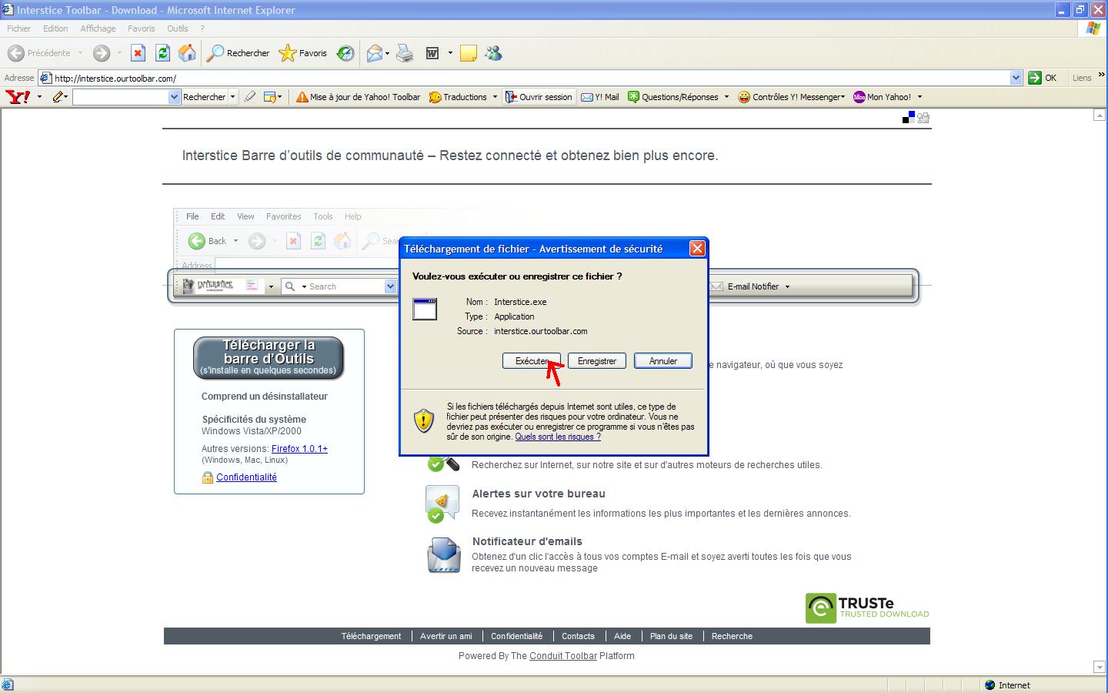1108x693 pixels.
Task: Open 'Quels sont les risques ?' link
Action: [x=558, y=437]
